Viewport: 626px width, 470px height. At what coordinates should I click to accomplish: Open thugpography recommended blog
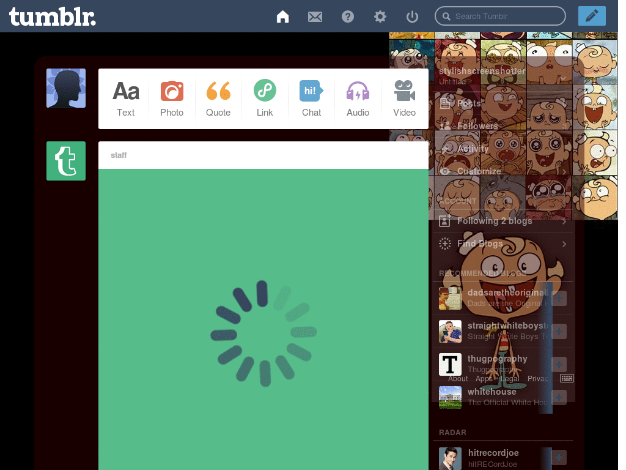[x=498, y=359]
